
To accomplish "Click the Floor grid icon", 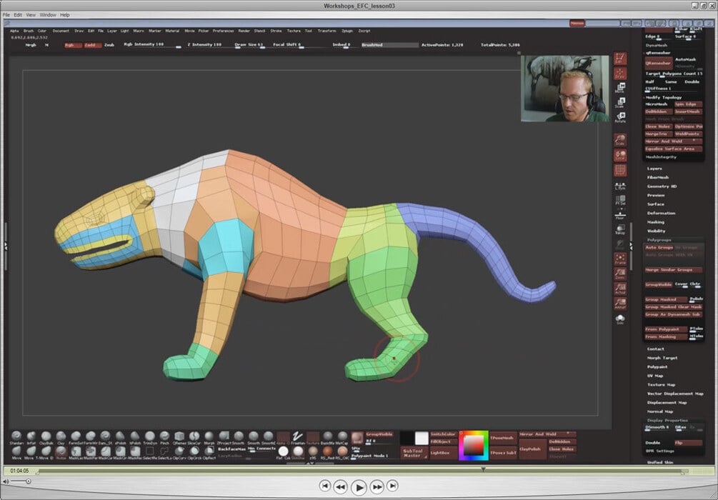I will click(x=620, y=215).
